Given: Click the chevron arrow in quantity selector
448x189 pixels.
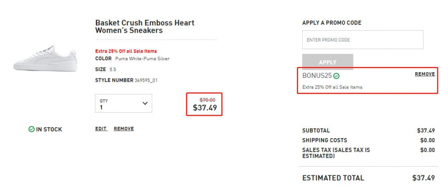Looking at the screenshot, I should pyautogui.click(x=145, y=103).
